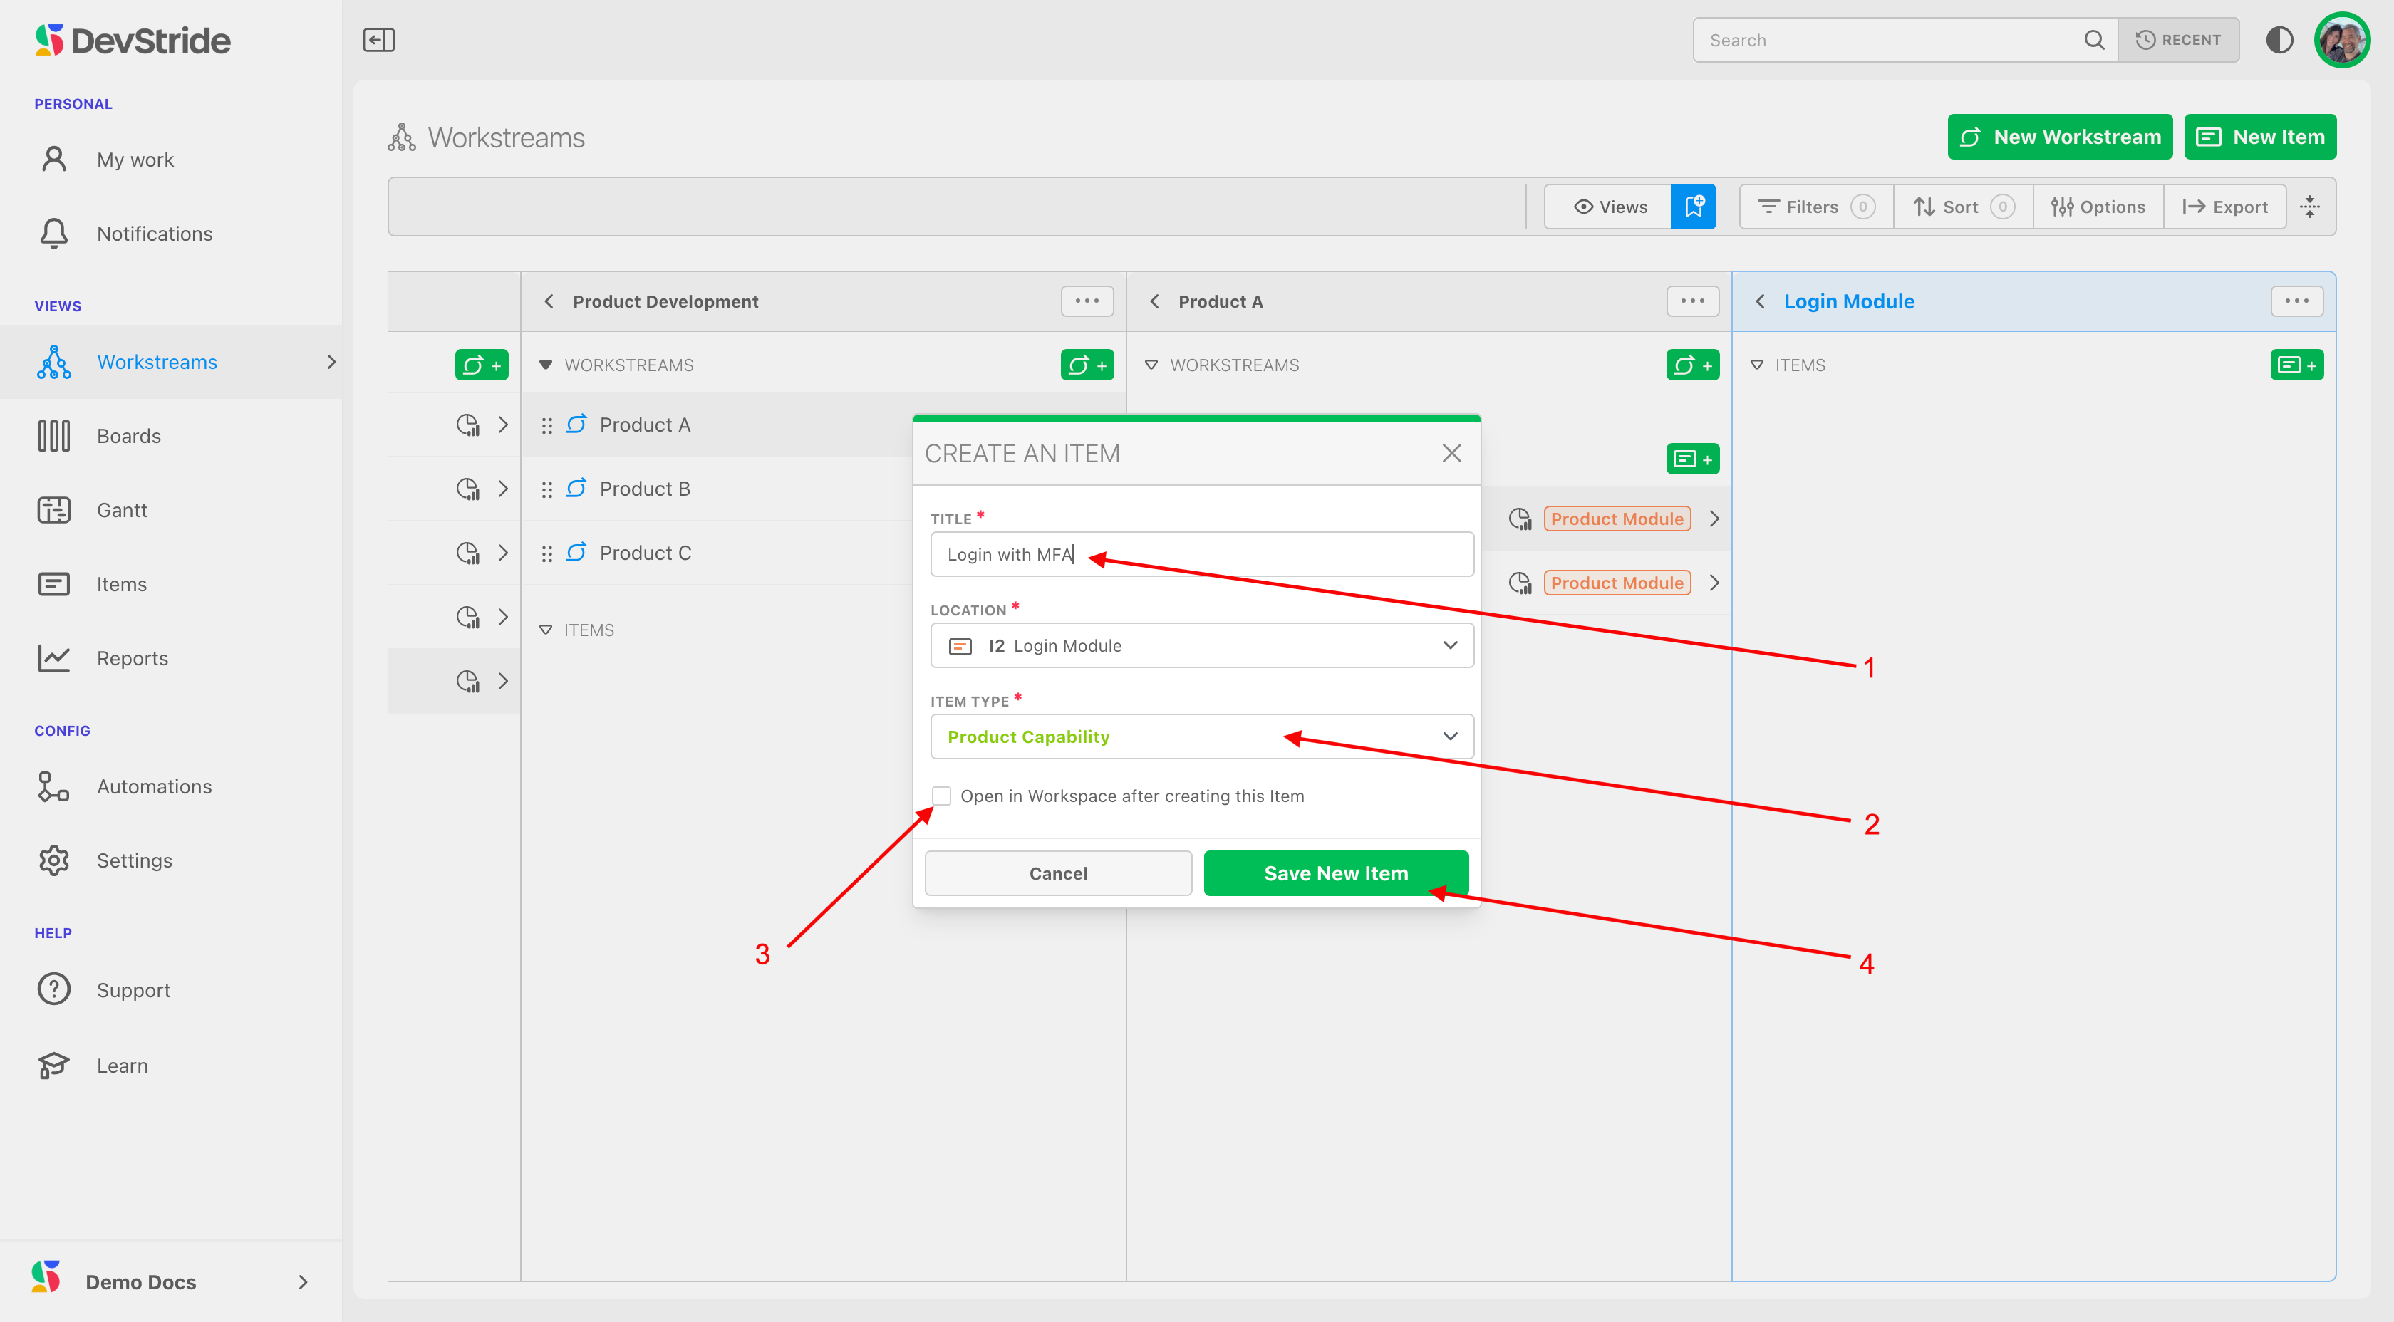This screenshot has height=1322, width=2394.
Task: Click the bookmark save view icon
Action: click(x=1694, y=207)
